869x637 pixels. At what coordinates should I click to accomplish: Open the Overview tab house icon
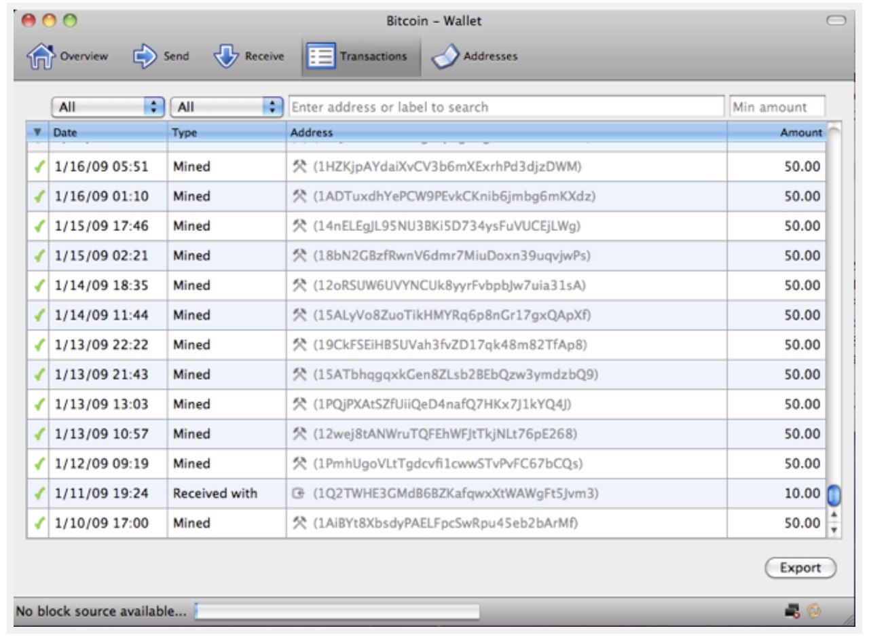tap(40, 57)
